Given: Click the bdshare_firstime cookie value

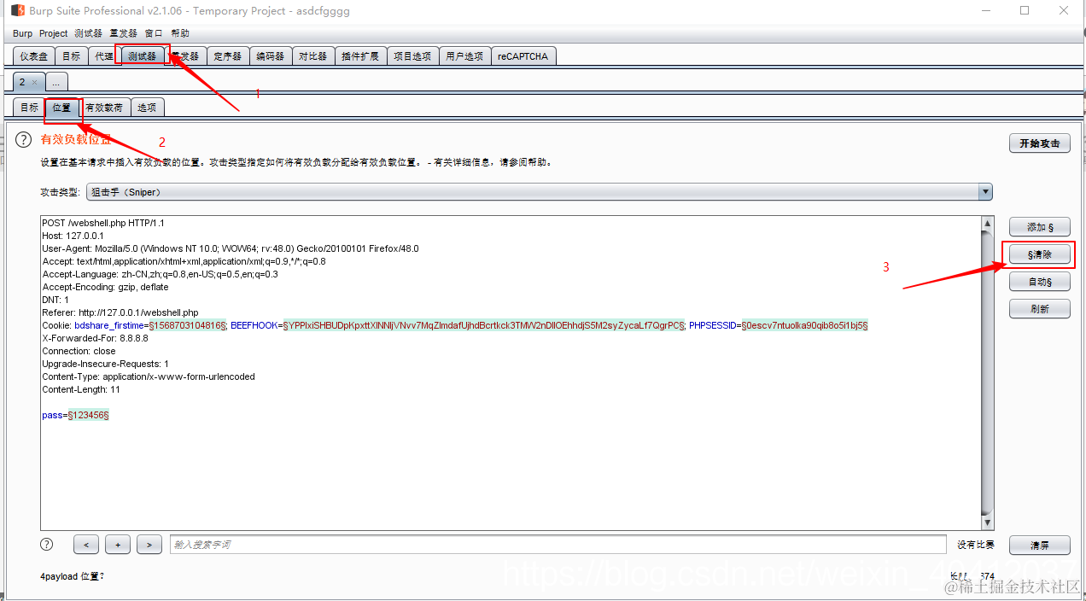Looking at the screenshot, I should click(x=188, y=325).
